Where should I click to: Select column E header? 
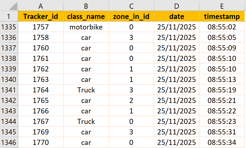(222, 6)
